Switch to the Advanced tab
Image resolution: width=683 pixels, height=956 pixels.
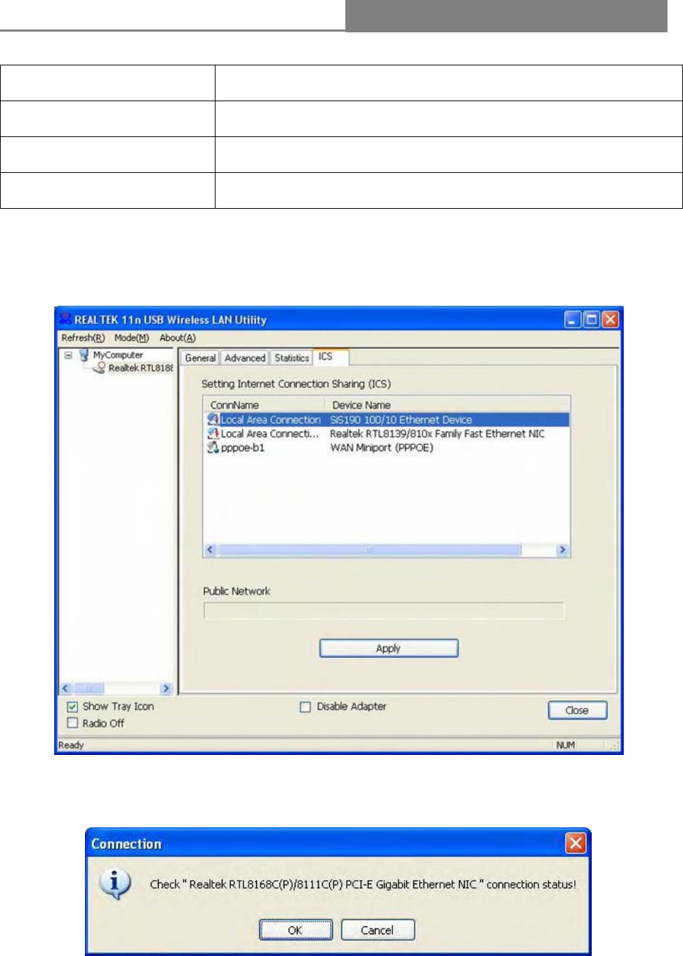245,358
